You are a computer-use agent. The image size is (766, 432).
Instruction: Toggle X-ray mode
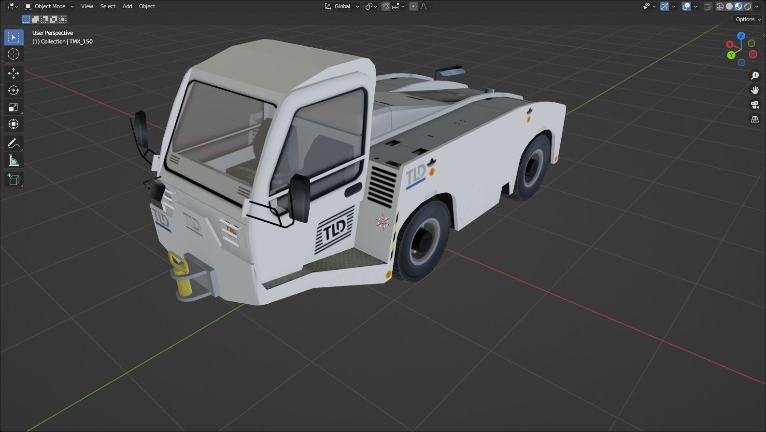[708, 6]
